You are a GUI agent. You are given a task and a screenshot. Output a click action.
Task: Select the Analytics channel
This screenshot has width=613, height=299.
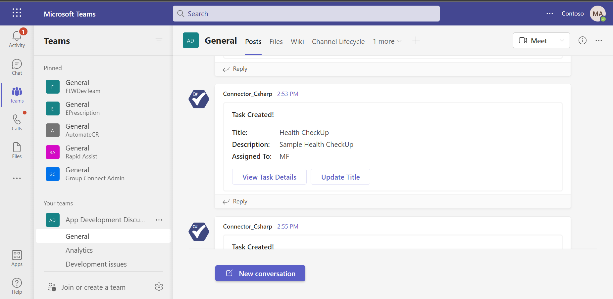pos(79,250)
